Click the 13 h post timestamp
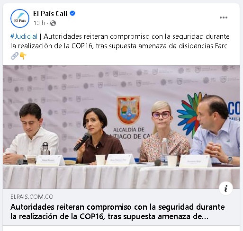243x231 pixels. (x=39, y=23)
